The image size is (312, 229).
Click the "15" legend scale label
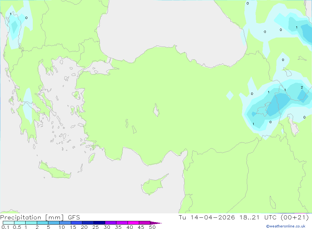coord(73,227)
